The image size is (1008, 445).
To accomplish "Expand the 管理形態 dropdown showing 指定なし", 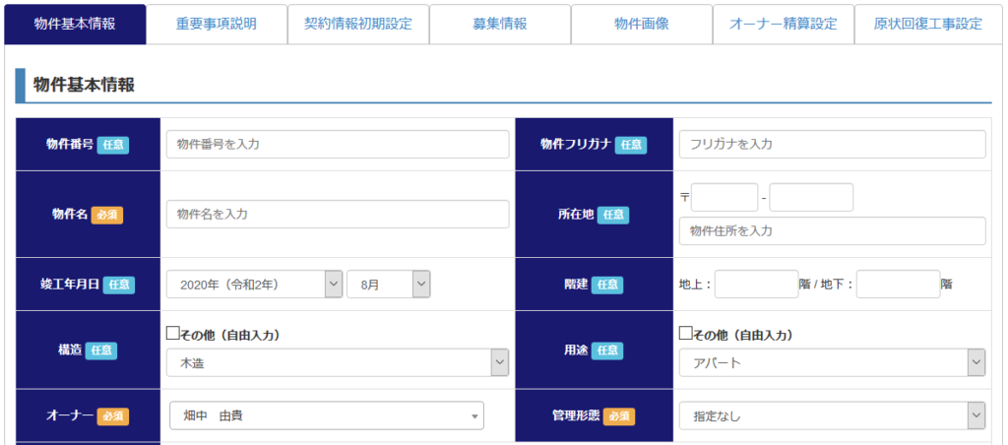I will coord(832,416).
